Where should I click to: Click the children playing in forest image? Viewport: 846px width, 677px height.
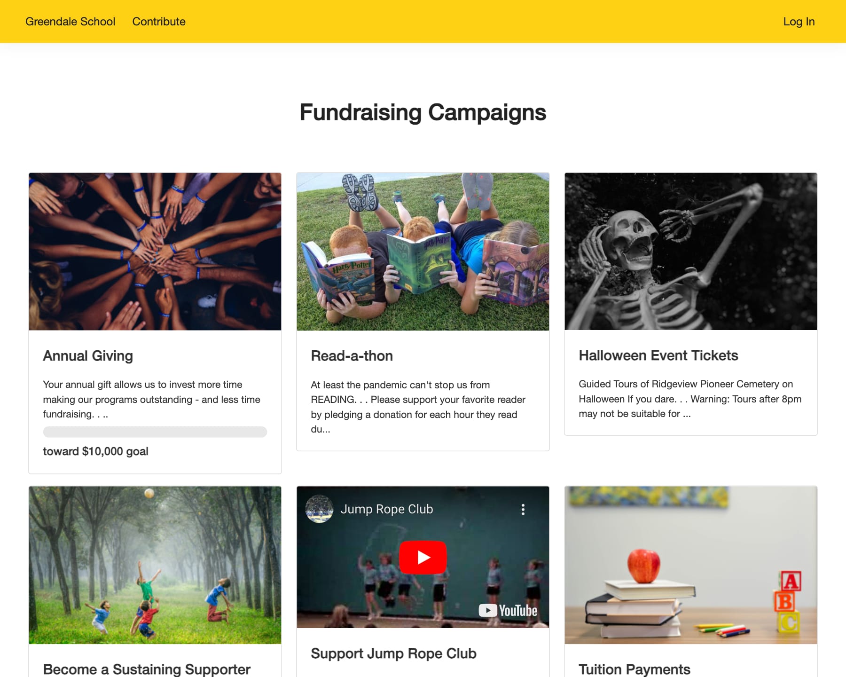pyautogui.click(x=155, y=565)
